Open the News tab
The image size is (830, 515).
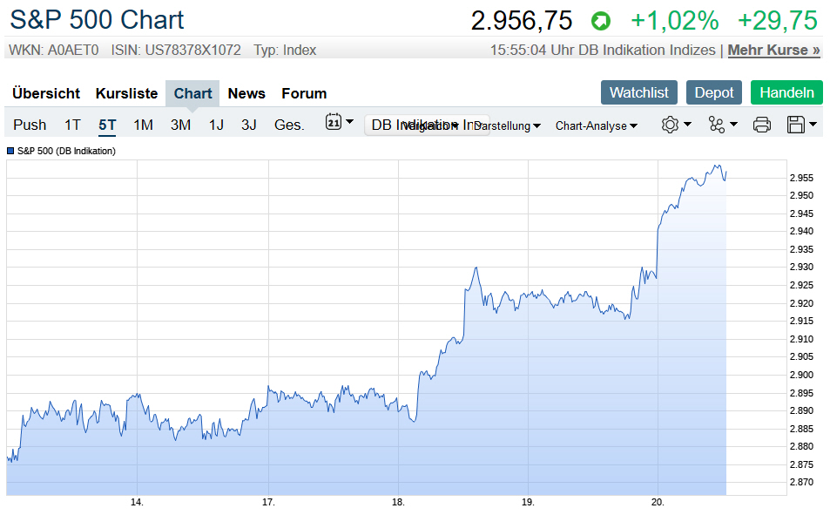pos(246,93)
